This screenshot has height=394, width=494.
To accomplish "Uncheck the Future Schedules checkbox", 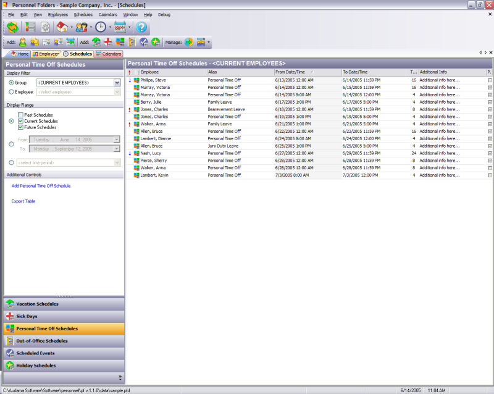I will (x=21, y=127).
